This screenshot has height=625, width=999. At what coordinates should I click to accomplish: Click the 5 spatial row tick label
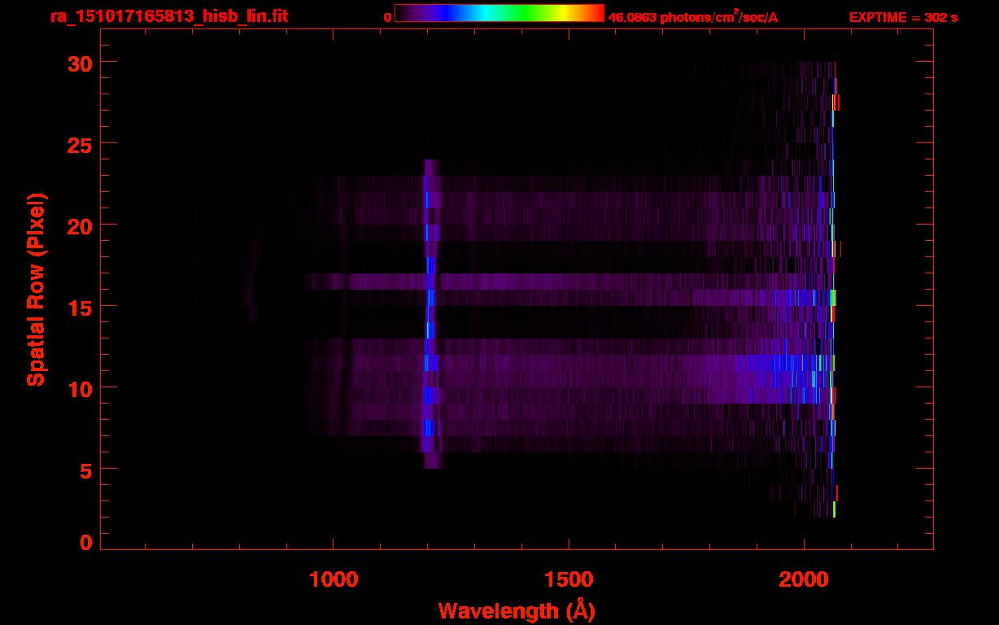87,470
